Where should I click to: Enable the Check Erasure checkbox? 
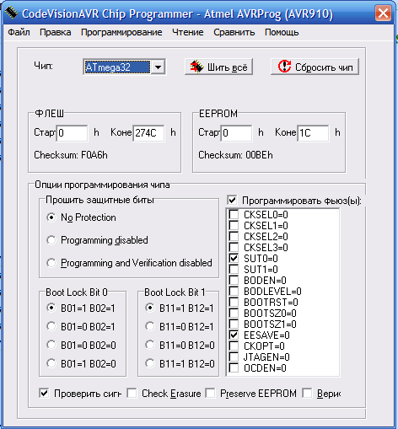[x=132, y=394]
